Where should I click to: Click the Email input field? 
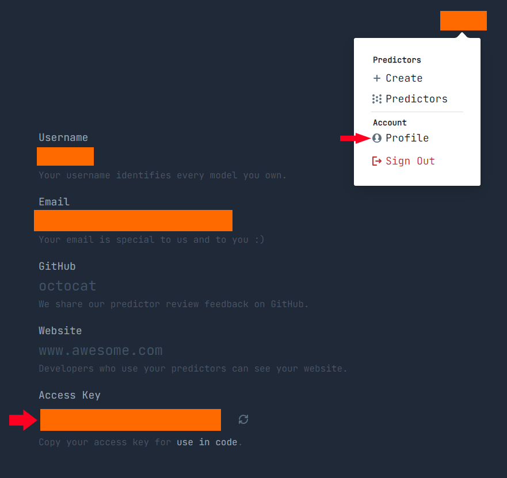pyautogui.click(x=133, y=220)
